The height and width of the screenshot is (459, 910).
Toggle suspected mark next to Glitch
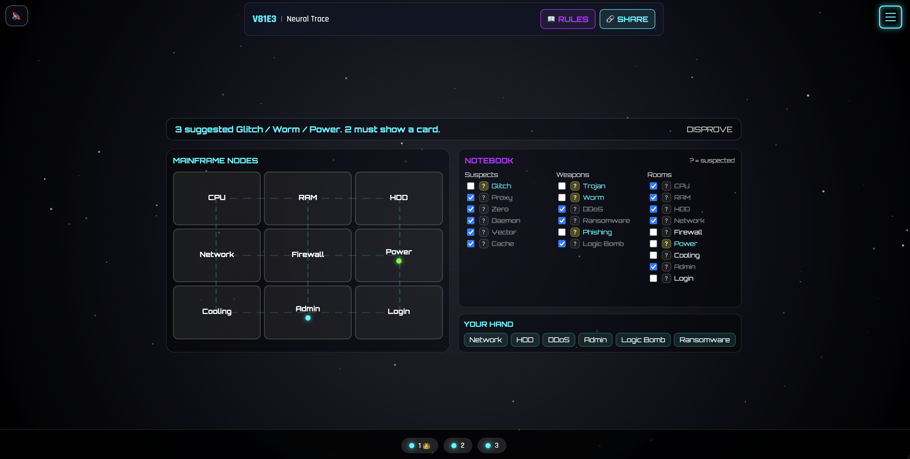[x=483, y=186]
